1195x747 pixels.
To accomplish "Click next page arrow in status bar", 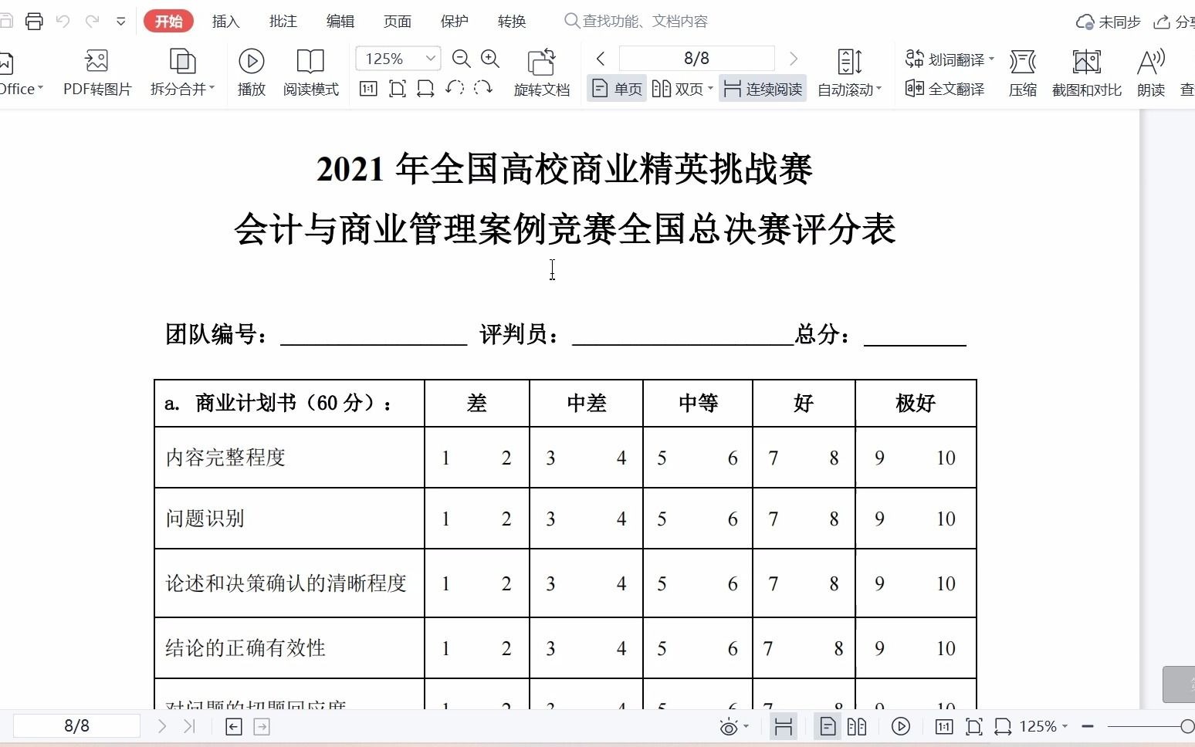I will pyautogui.click(x=162, y=726).
